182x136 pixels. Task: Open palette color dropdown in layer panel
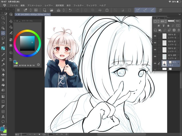pos(156,21)
